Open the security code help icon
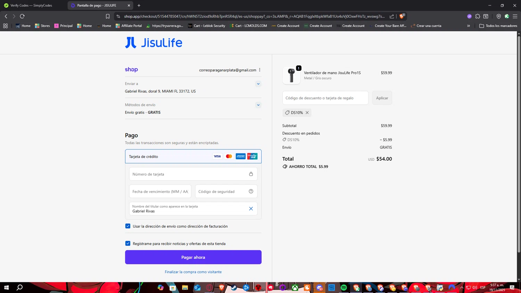 coord(251,191)
